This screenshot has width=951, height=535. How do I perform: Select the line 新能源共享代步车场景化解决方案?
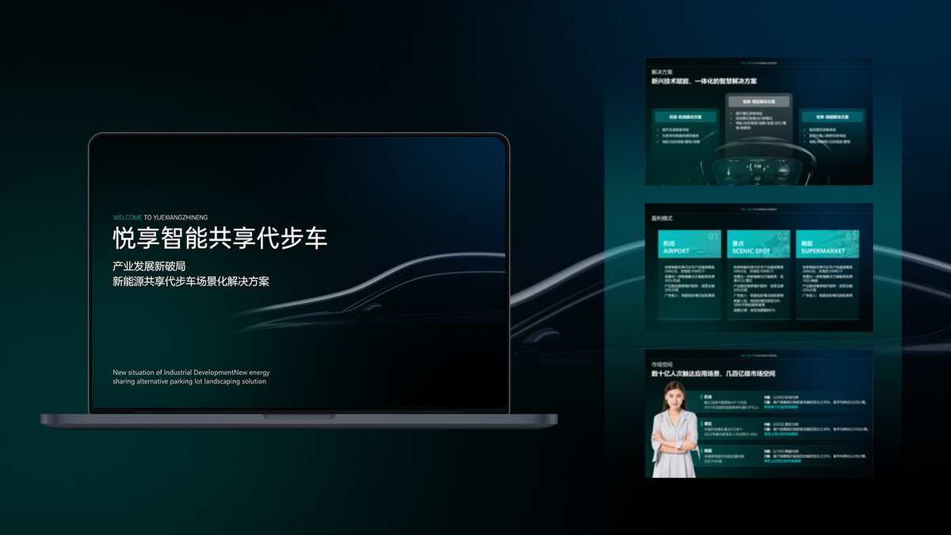tap(191, 281)
